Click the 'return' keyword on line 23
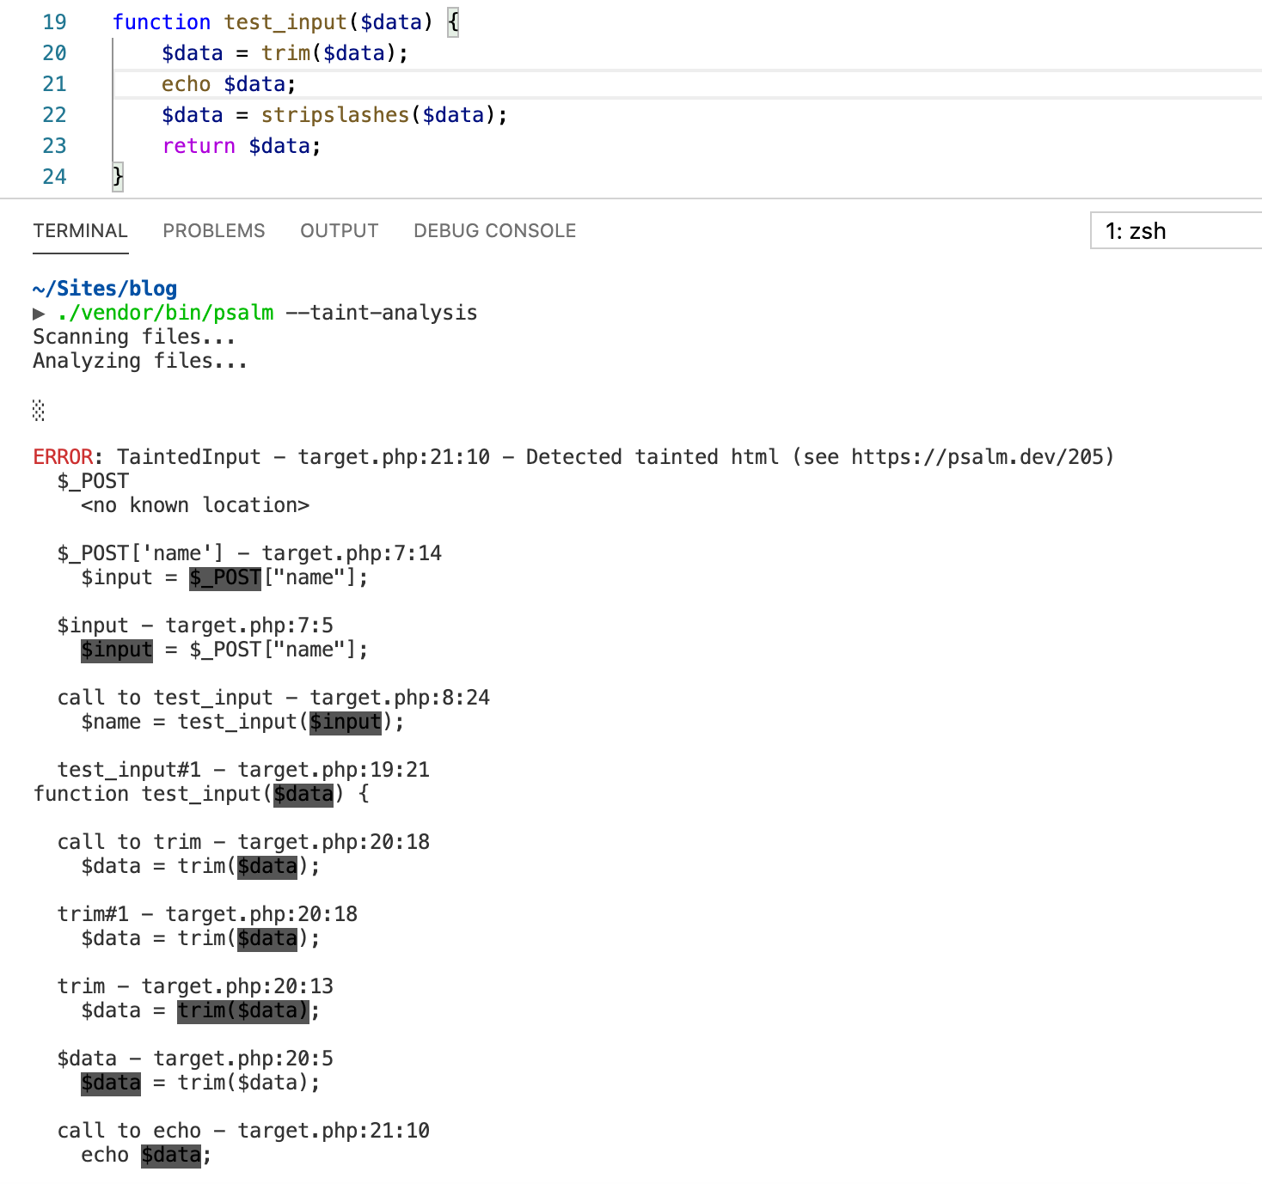 [x=199, y=145]
